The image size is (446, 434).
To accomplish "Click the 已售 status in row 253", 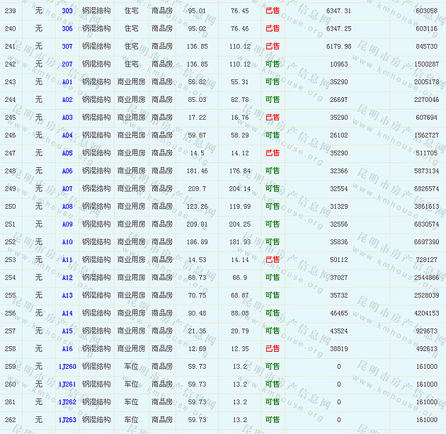I will (272, 260).
